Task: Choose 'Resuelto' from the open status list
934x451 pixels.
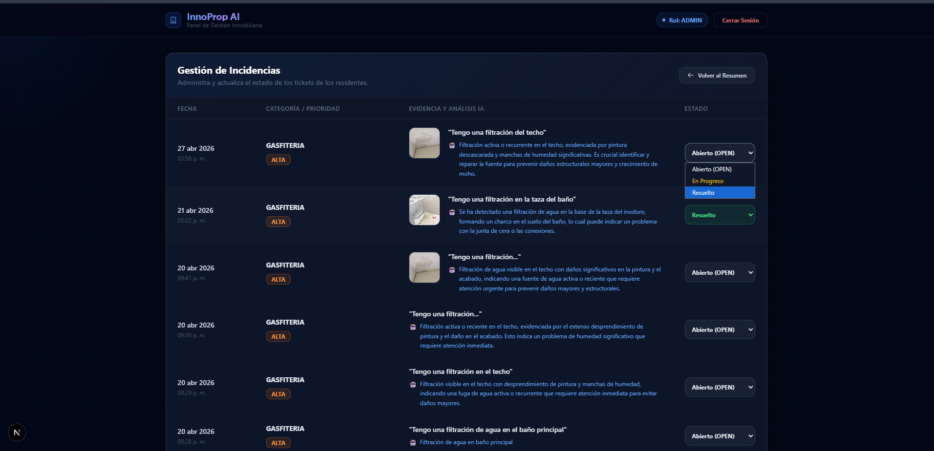Action: 703,192
